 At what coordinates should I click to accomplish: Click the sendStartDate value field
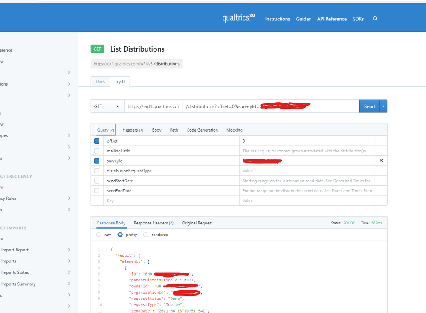[307, 181]
